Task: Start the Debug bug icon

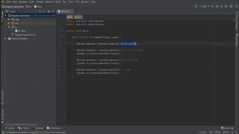Action: click(217, 6)
